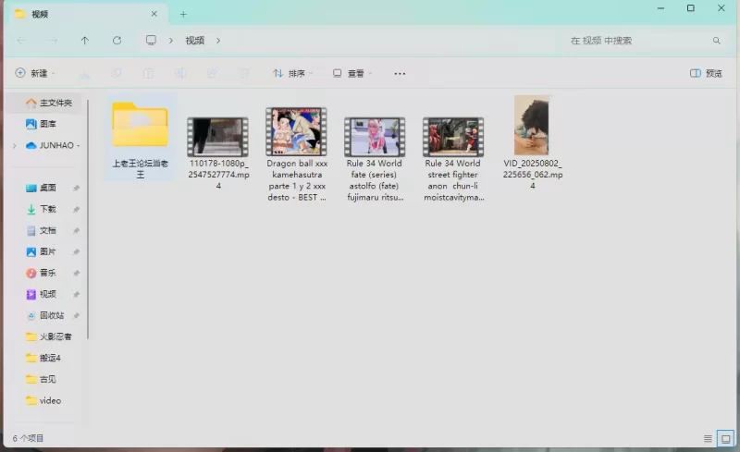Add a new tab with the plus button
740x452 pixels.
pos(183,14)
